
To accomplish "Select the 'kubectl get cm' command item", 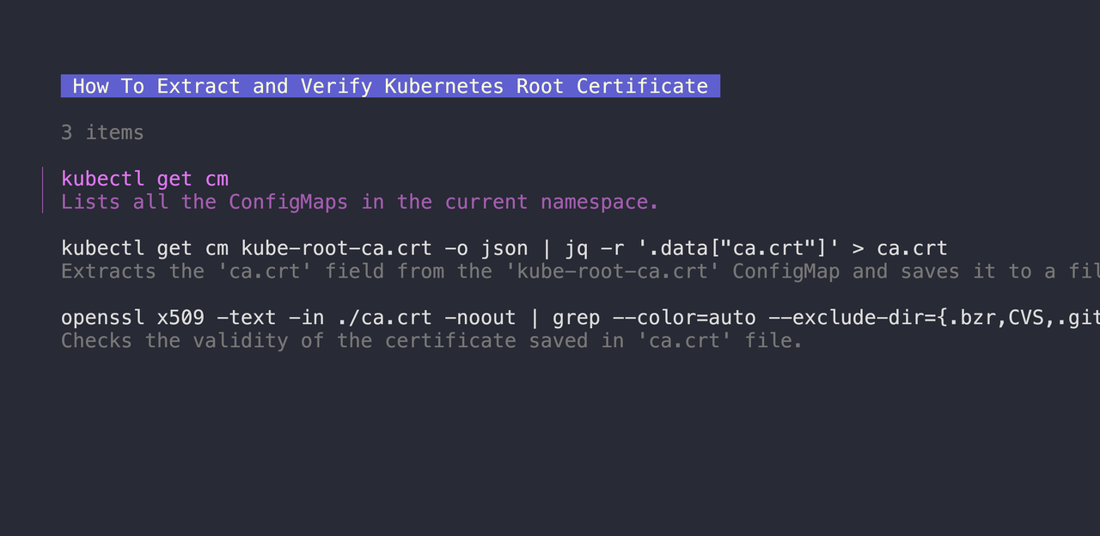I will click(144, 179).
